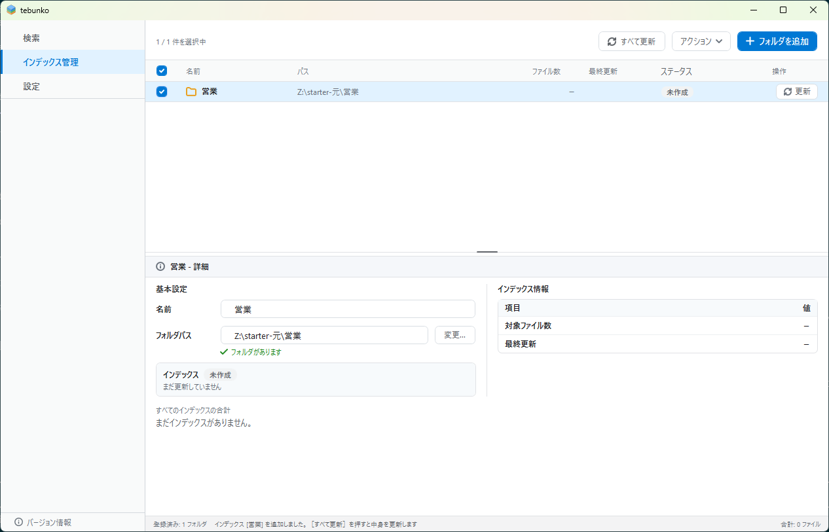Click the フォルダを追加 button
Viewport: 829px width, 532px height.
(777, 41)
